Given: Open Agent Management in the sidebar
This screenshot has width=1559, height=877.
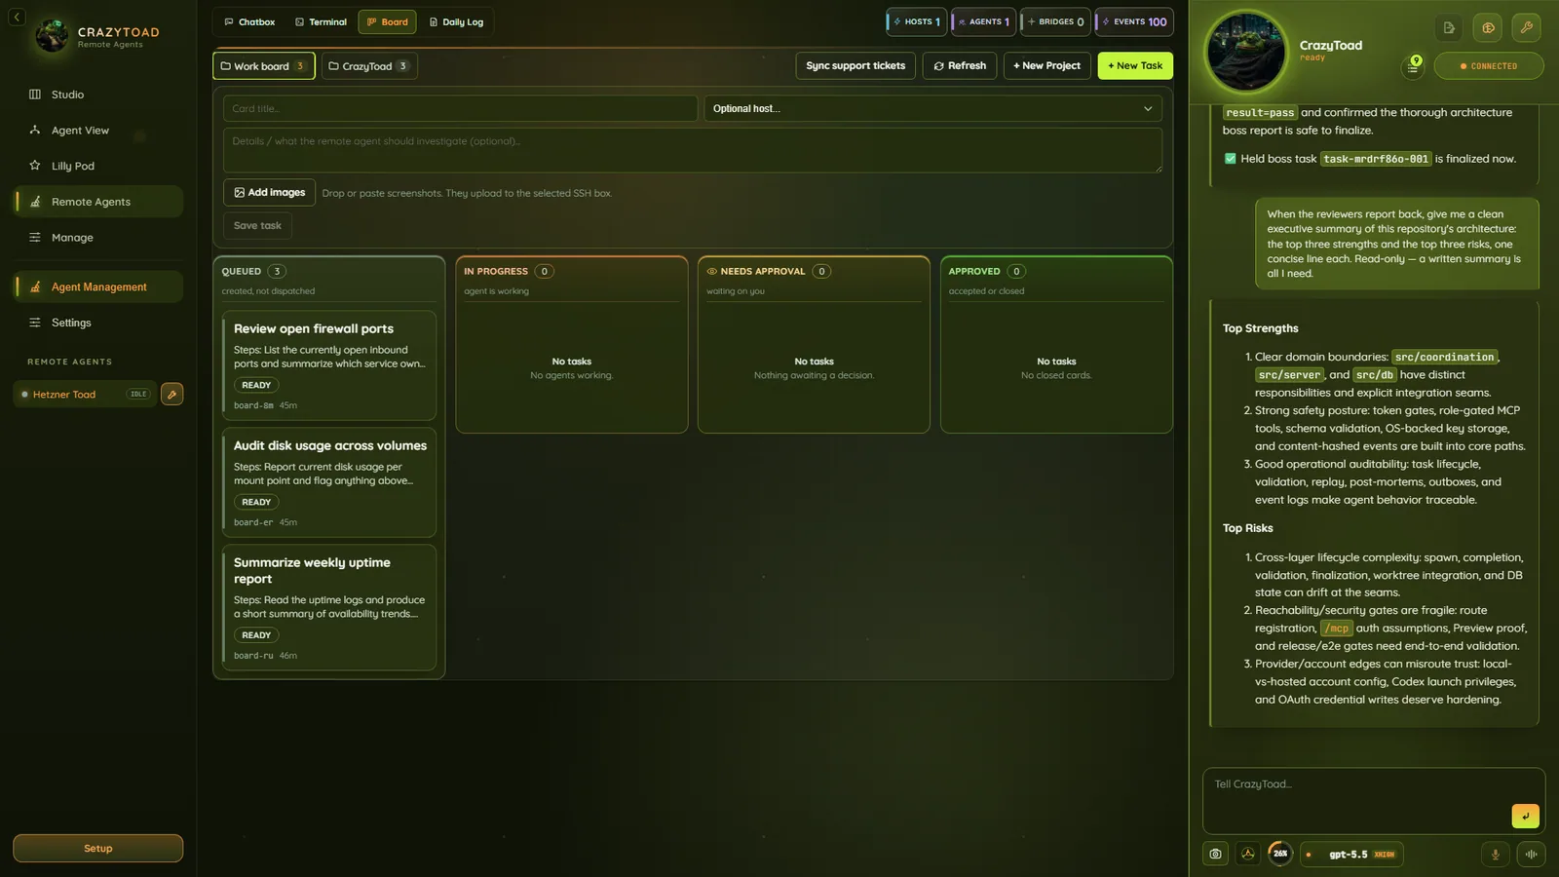Looking at the screenshot, I should click(x=97, y=286).
